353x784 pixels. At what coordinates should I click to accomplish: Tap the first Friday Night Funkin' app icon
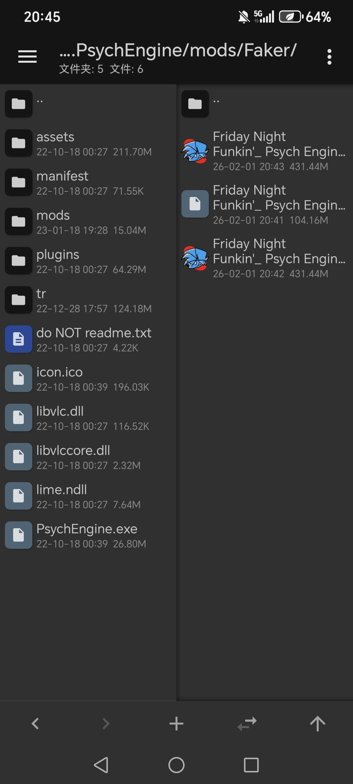tap(195, 151)
